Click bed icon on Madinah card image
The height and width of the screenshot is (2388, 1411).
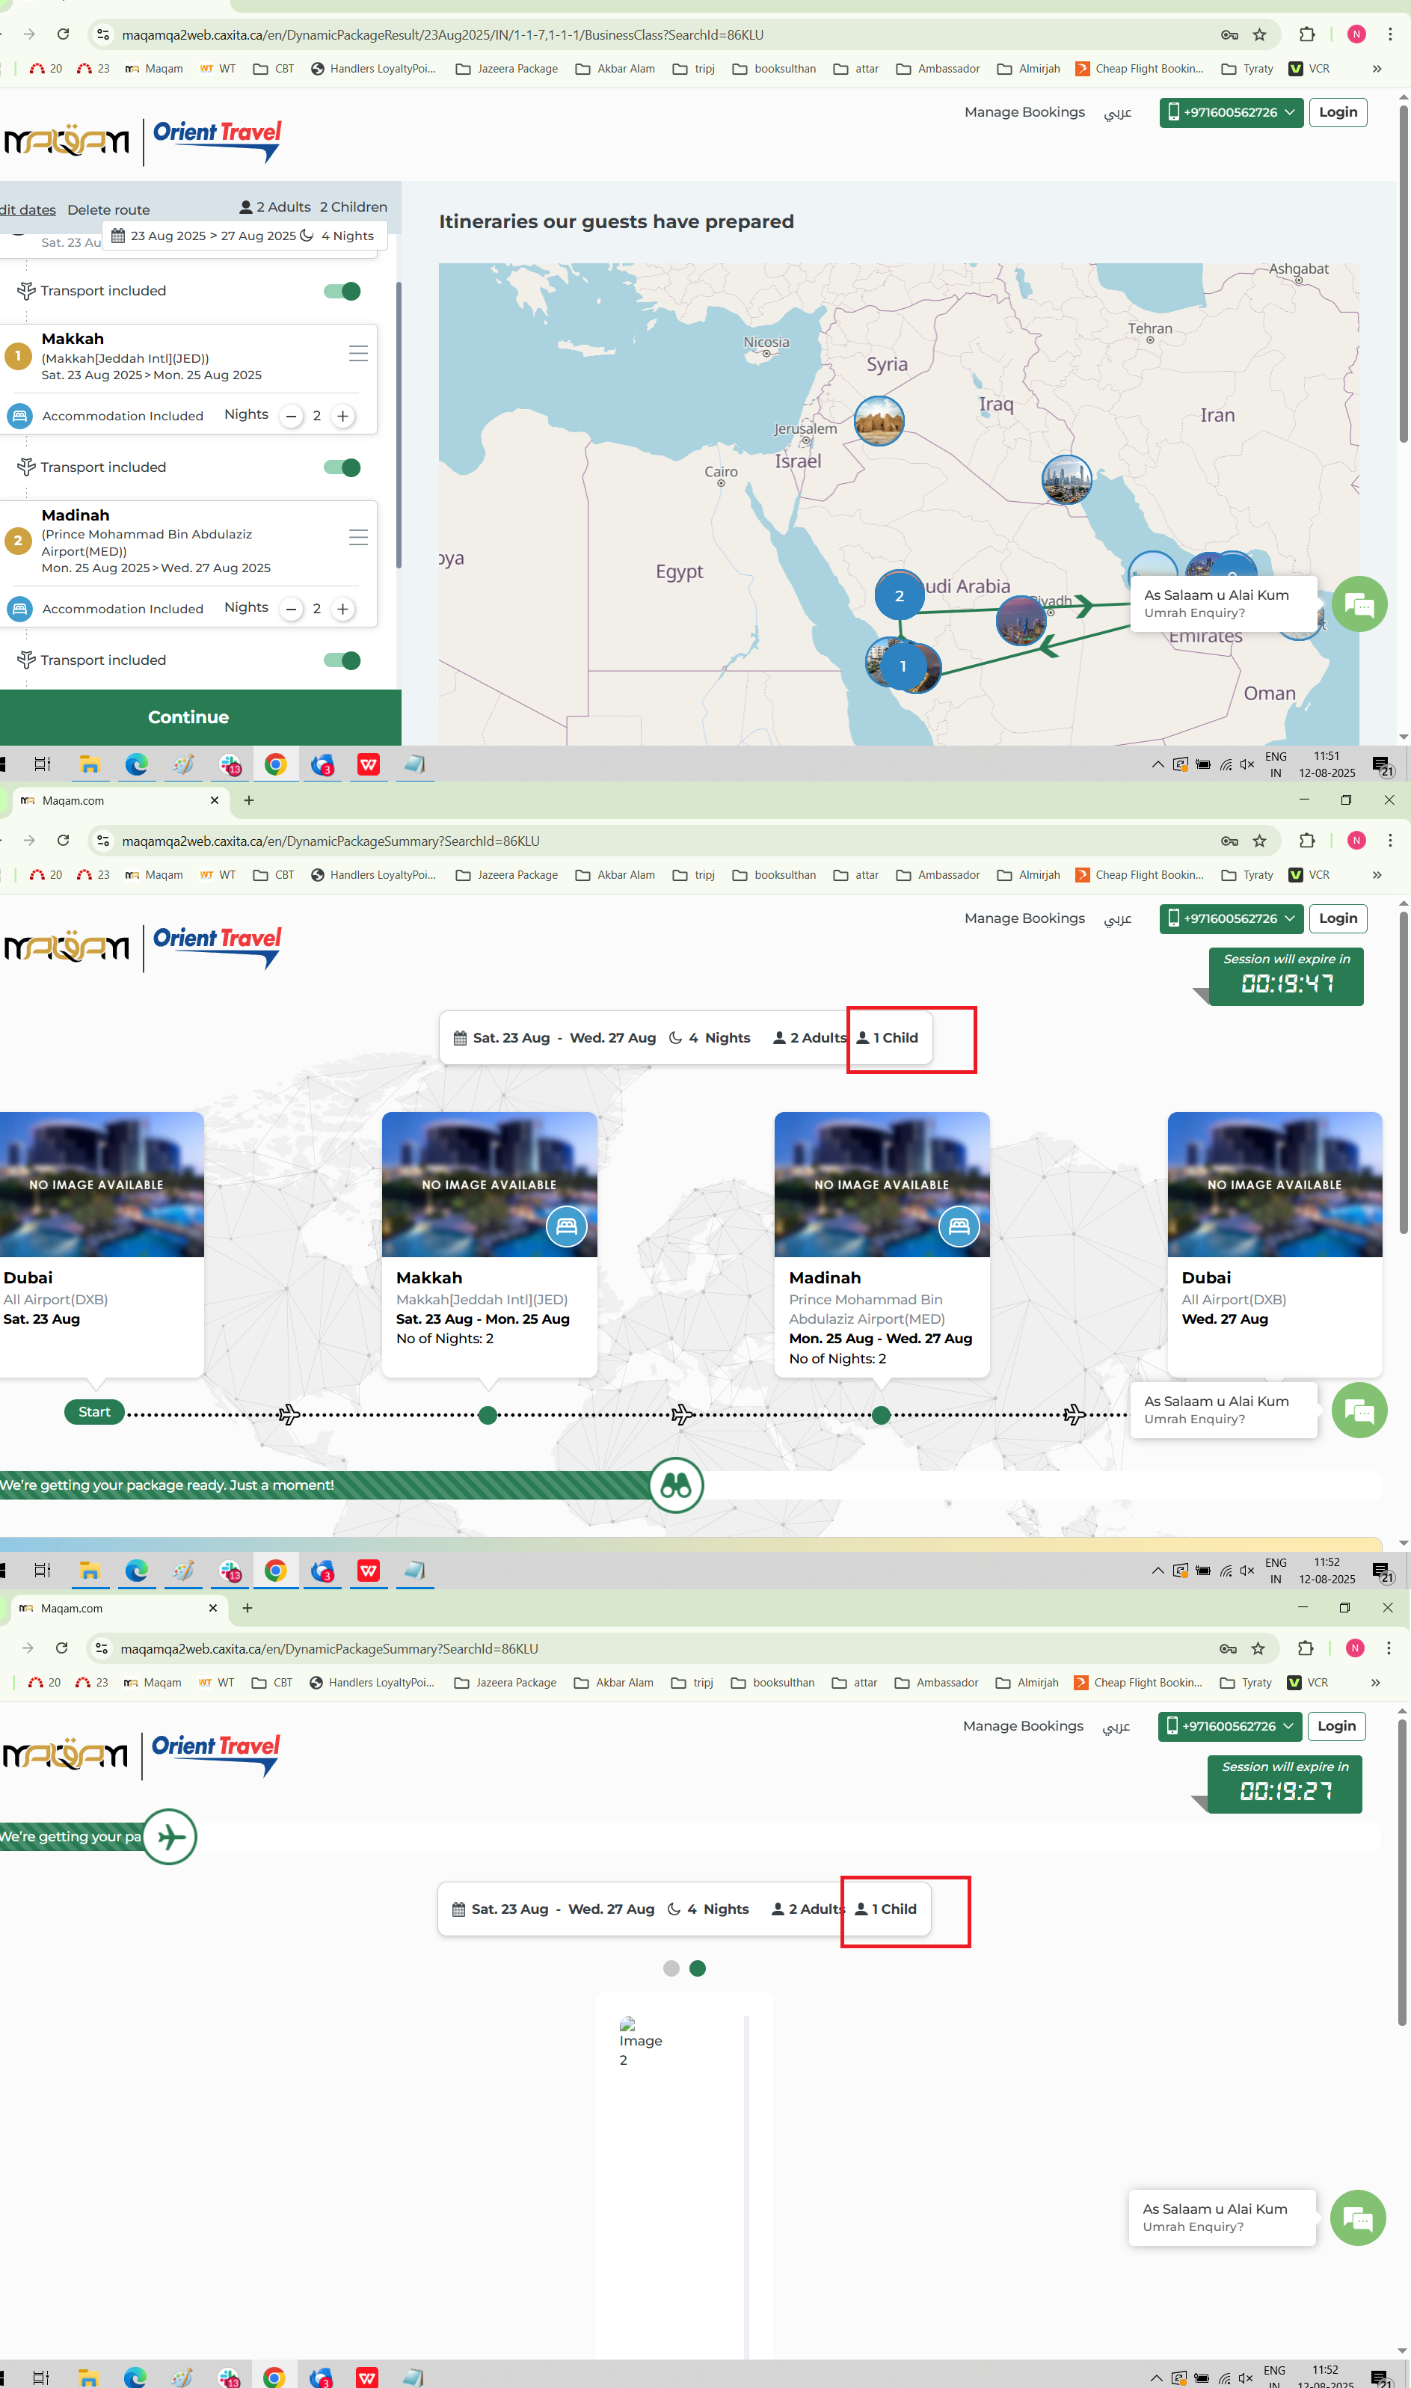pos(959,1227)
